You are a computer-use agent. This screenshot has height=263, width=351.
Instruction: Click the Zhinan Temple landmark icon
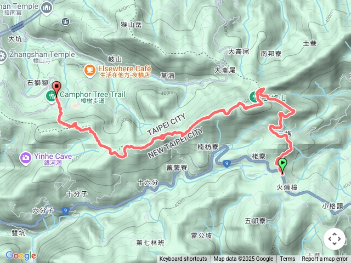pos(47,8)
